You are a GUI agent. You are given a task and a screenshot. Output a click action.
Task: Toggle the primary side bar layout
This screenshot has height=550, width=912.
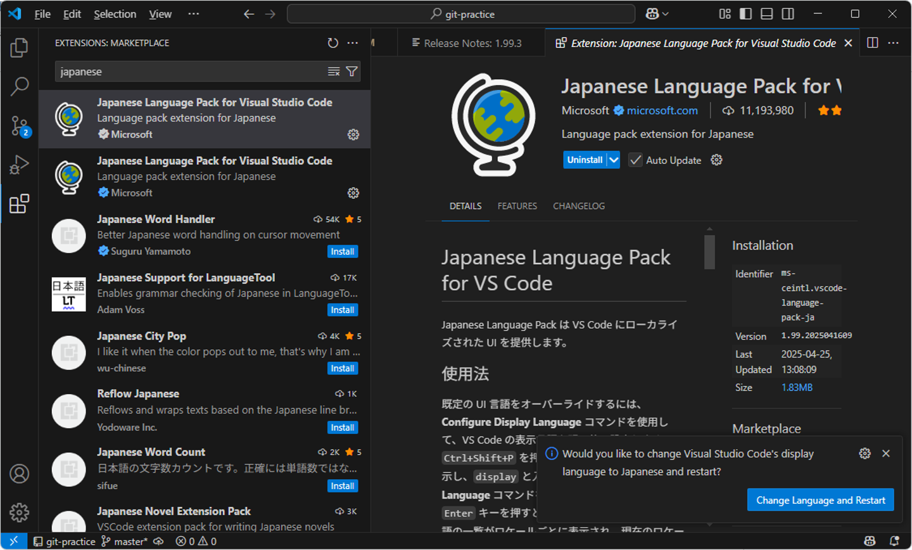[745, 14]
